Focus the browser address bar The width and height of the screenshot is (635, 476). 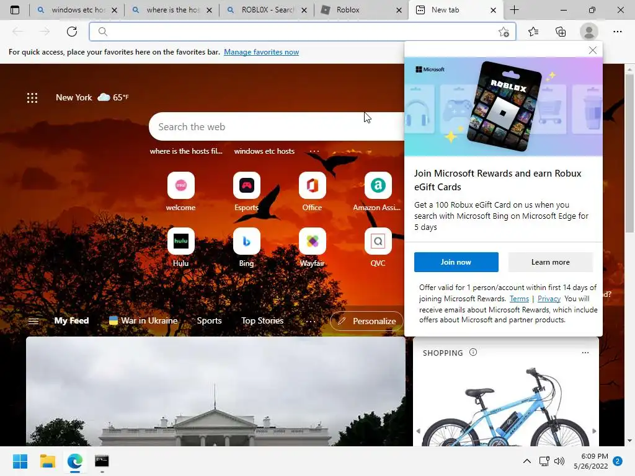click(x=303, y=32)
